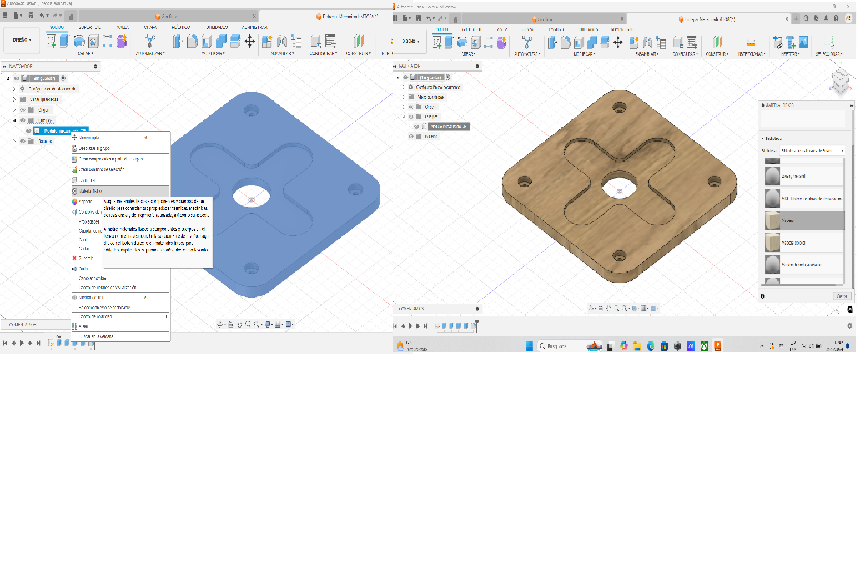Choose Buscar en la ventana in context menu

coord(120,336)
